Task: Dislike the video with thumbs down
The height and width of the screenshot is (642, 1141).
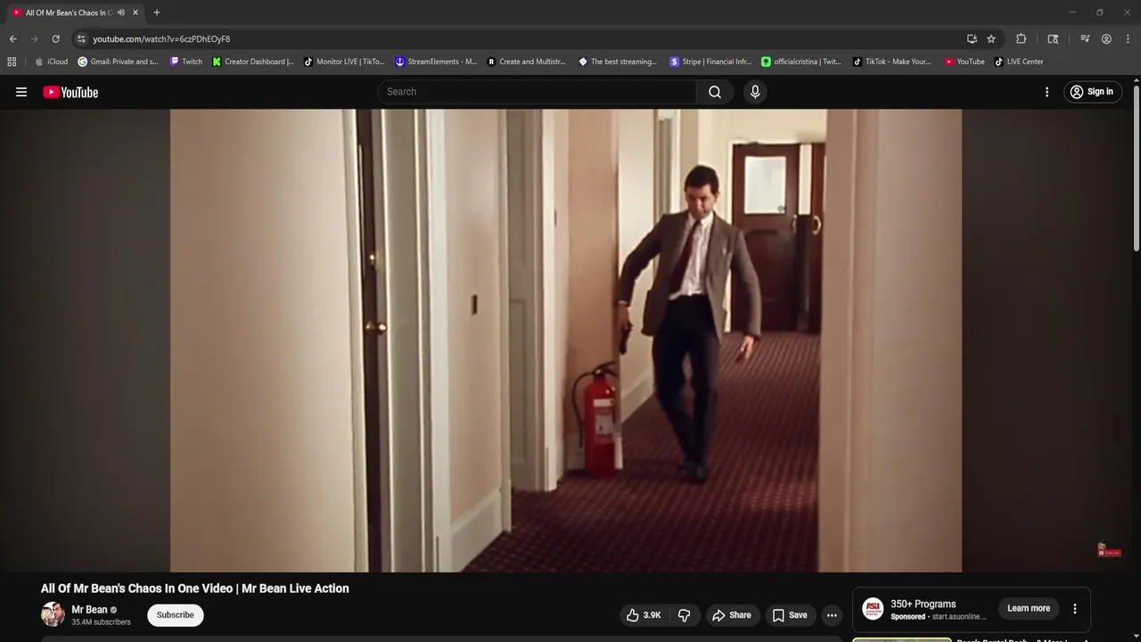Action: point(685,615)
